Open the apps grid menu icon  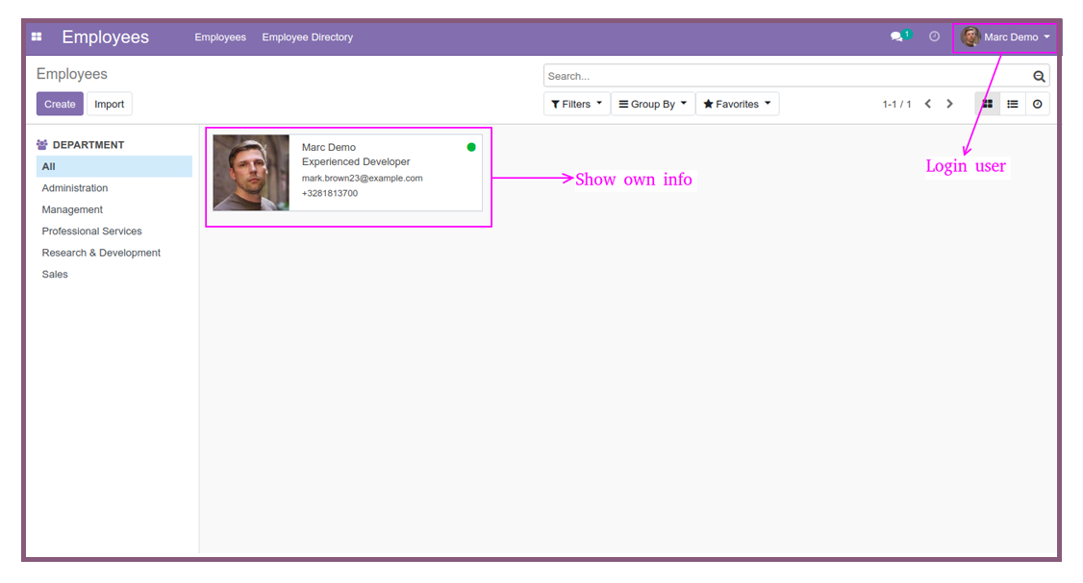click(37, 36)
